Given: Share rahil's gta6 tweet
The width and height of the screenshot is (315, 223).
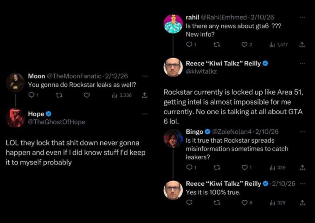Looking at the screenshot, I should coord(302,45).
